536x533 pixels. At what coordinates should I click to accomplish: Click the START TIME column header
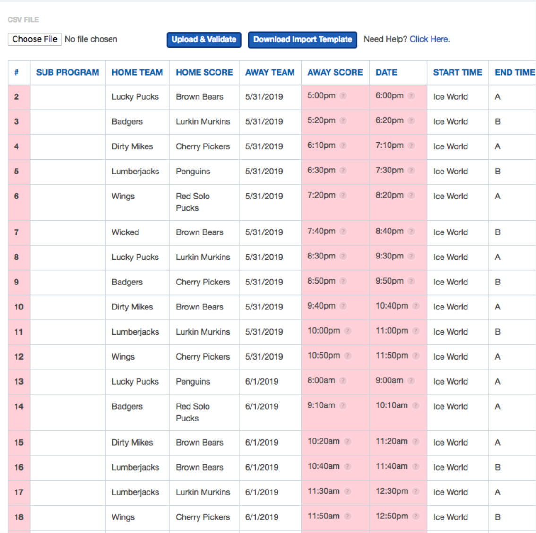click(x=458, y=72)
